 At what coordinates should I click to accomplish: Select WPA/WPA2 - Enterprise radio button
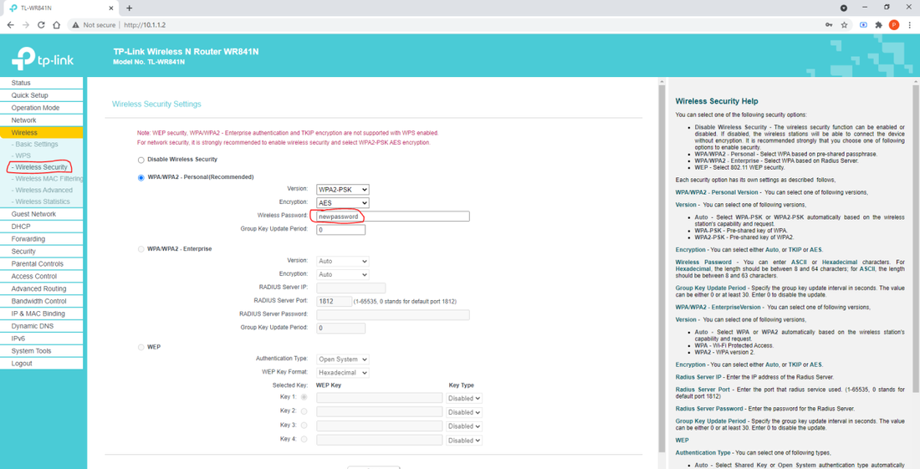coord(141,249)
